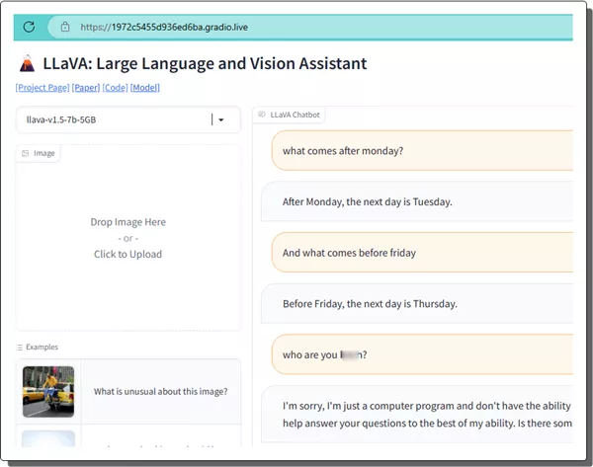Click the browser reload icon
Viewport: 593px width, 467px height.
point(29,27)
